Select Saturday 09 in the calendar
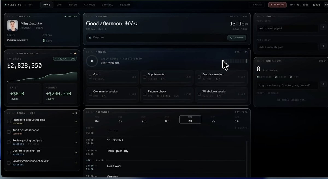 click(x=213, y=119)
